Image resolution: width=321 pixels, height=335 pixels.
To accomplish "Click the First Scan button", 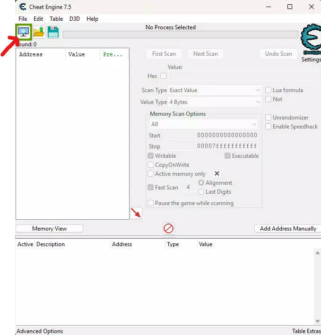I will (164, 54).
